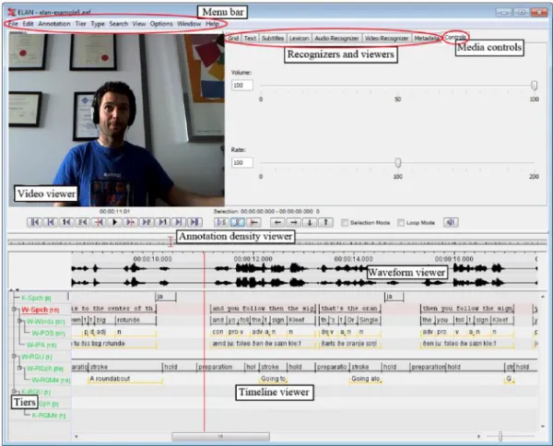
Task: Step one pixel back button
Action: point(99,222)
